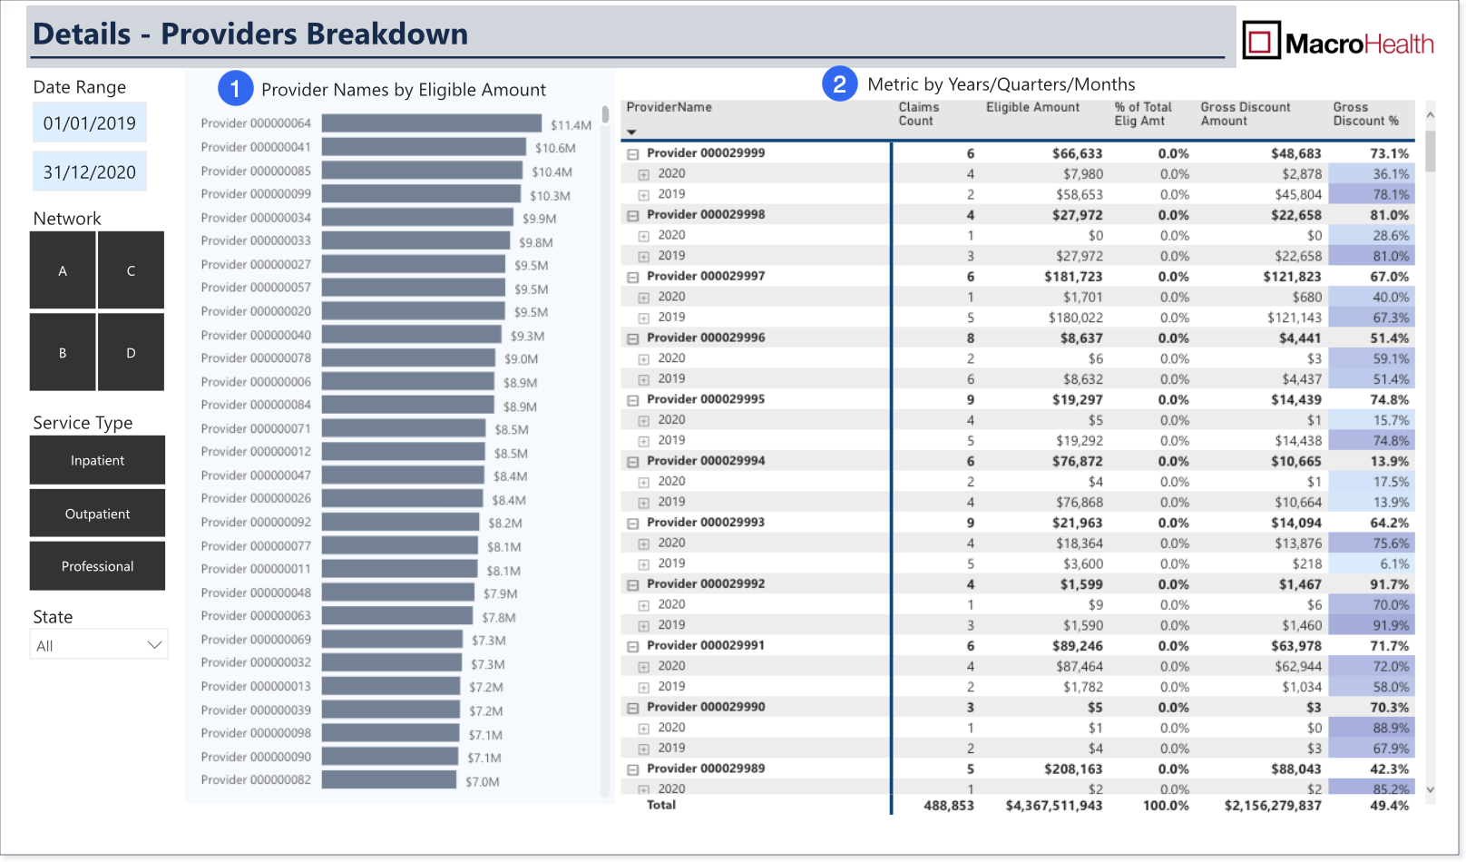Screen dimensions: 1466x862
Task: Click the MacroHealth logo icon
Action: 1261,41
